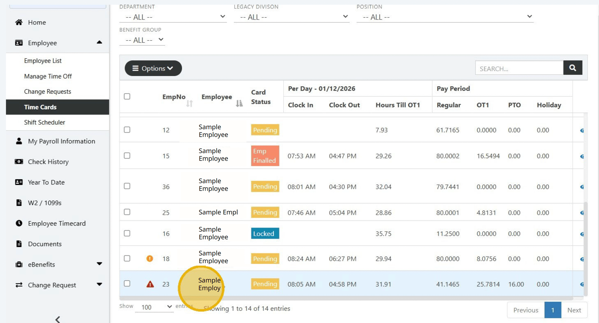599x323 pixels.
Task: View time card eye icon for employee 25
Action: (x=582, y=213)
